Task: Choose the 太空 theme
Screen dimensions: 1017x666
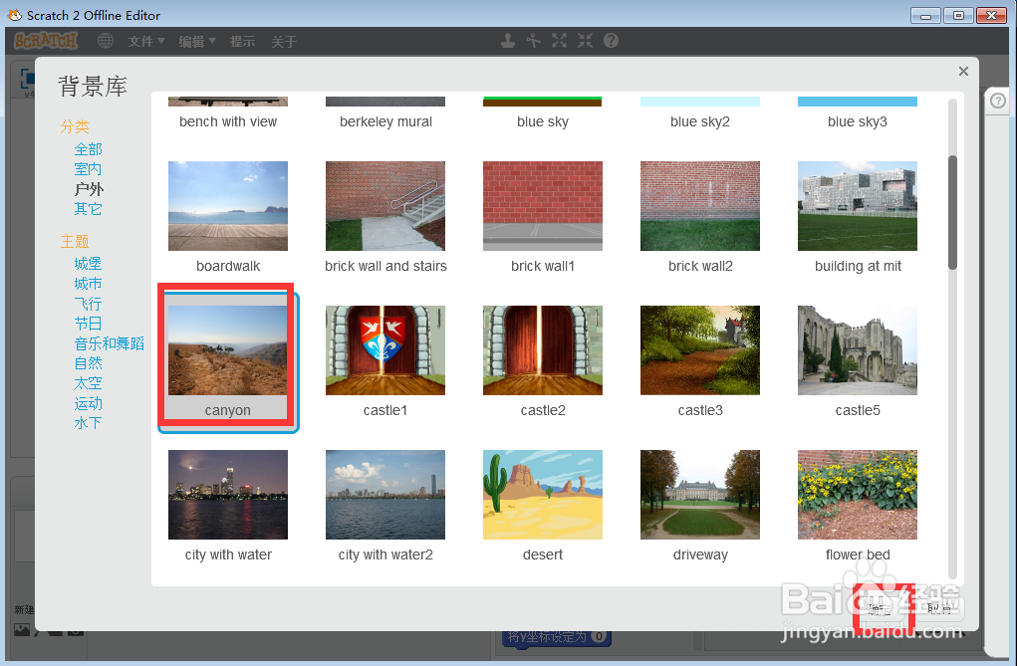Action: 89,383
